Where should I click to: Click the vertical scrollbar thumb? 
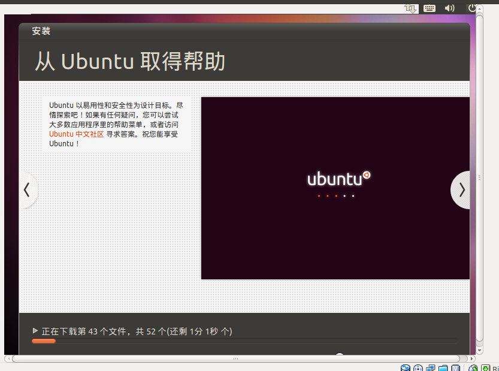click(x=479, y=177)
